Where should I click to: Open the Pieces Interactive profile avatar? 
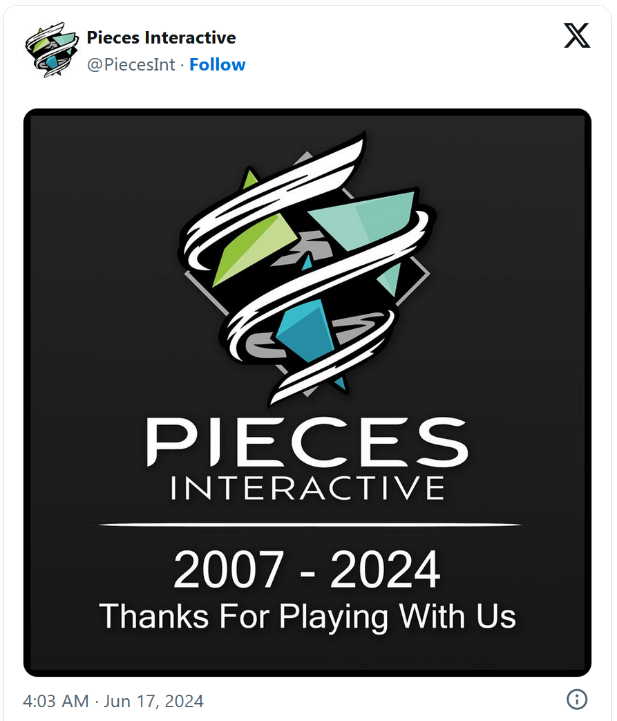[x=52, y=50]
